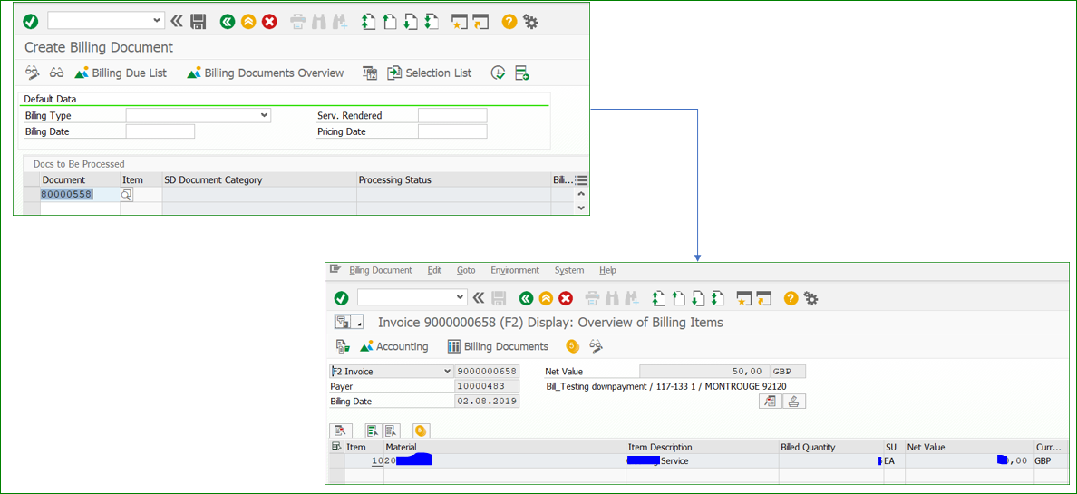Click yellow Exit icon in Invoice window
The height and width of the screenshot is (494, 1077).
[x=546, y=298]
